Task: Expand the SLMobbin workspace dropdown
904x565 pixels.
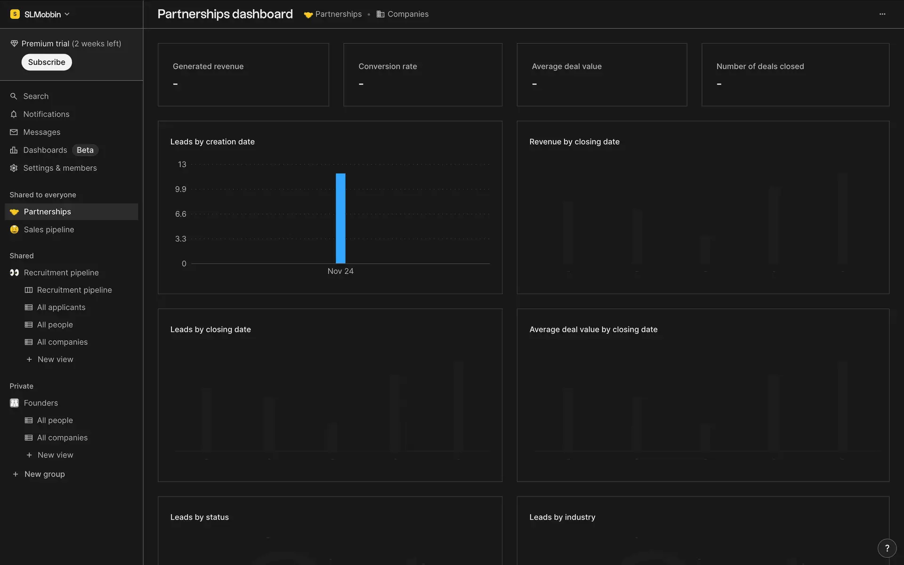Action: coord(67,15)
